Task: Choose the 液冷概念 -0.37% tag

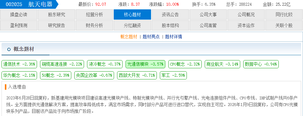Action: point(105,64)
